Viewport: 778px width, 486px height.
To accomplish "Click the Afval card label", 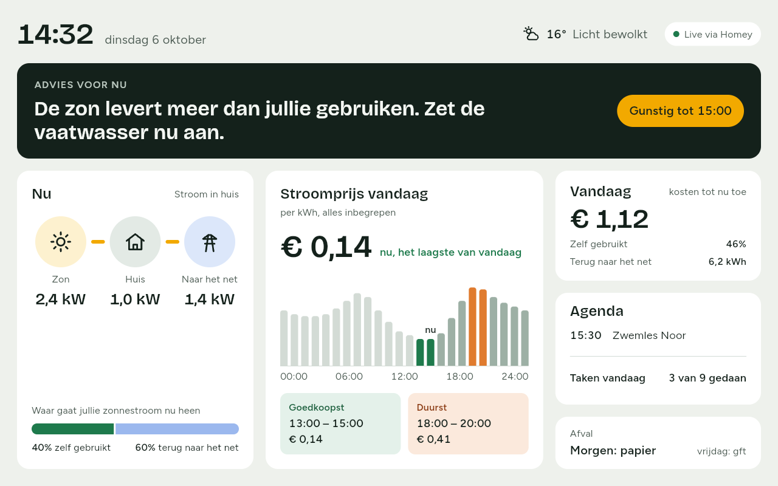I will 582,434.
